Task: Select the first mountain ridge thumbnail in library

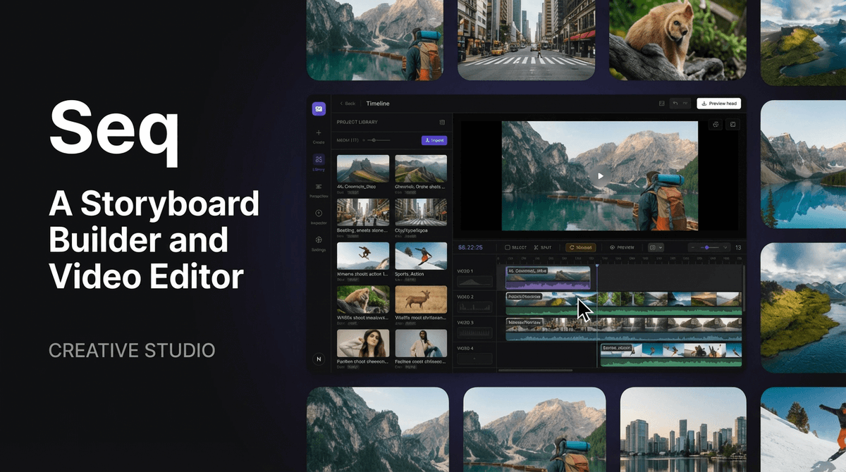Action: click(x=363, y=169)
